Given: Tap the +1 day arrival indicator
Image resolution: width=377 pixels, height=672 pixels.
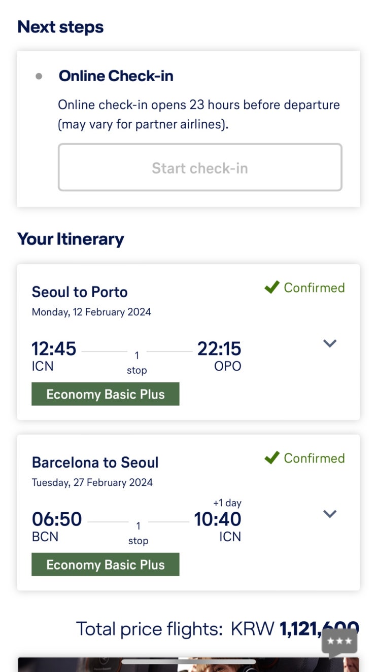Looking at the screenshot, I should click(x=227, y=503).
